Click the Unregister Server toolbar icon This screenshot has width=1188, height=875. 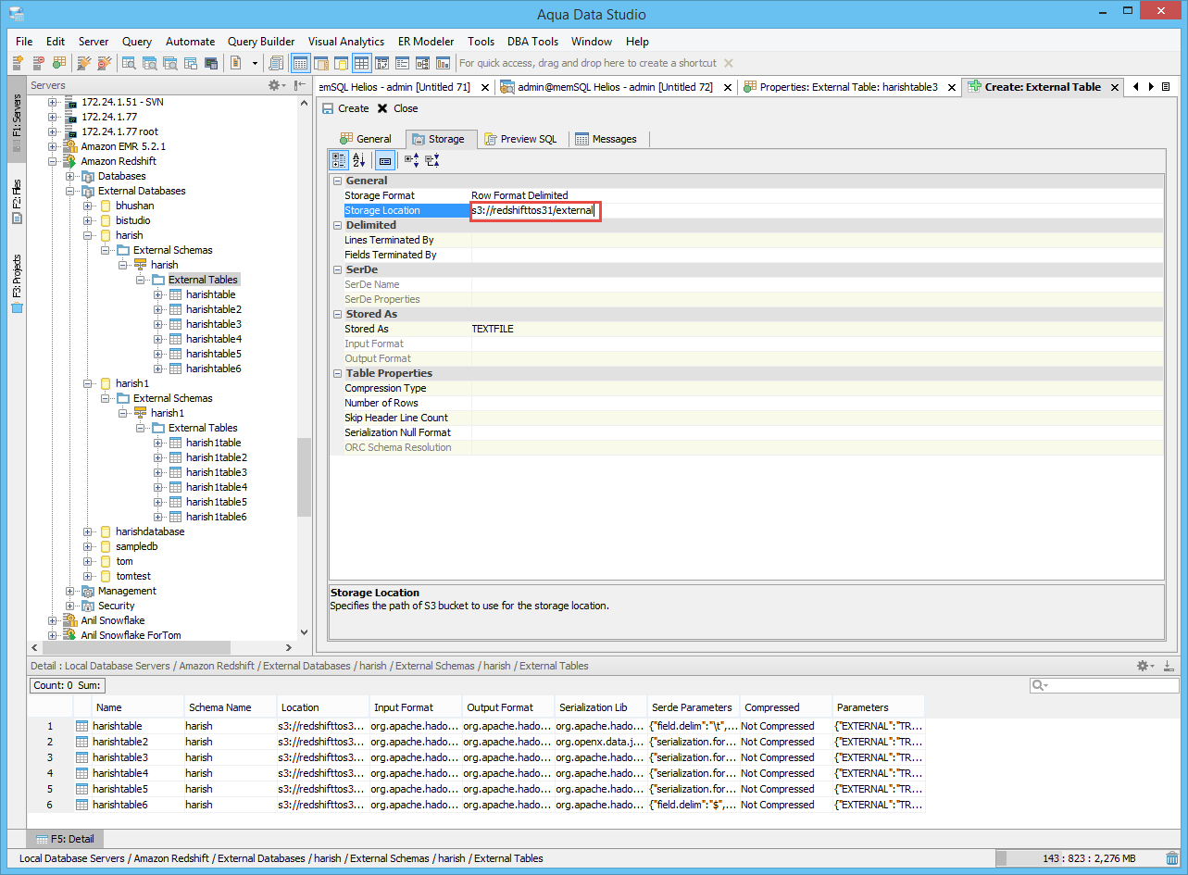pos(38,63)
